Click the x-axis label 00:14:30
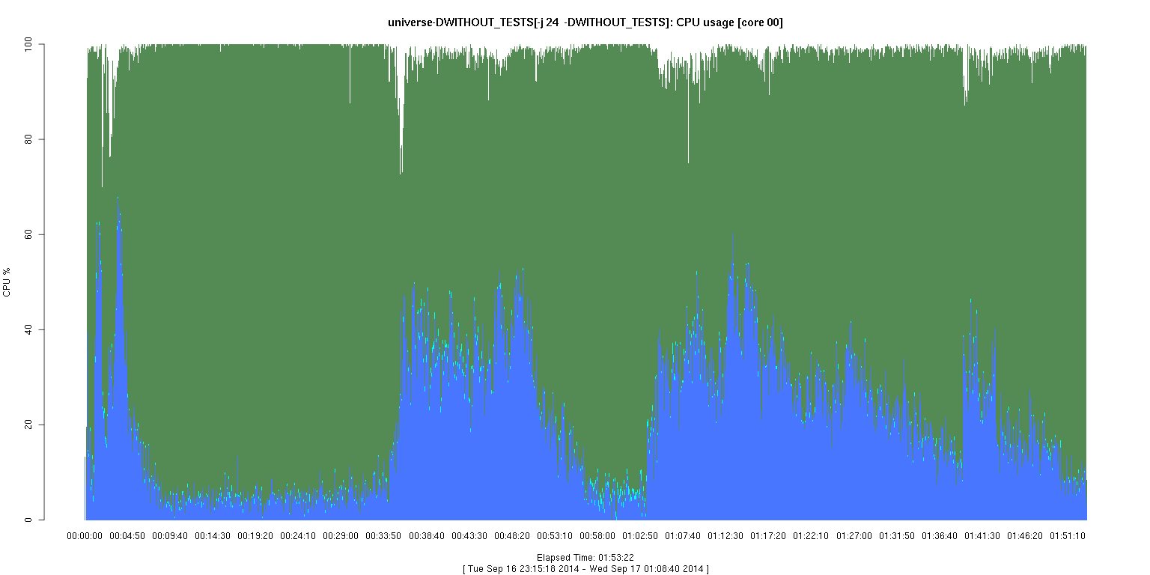The image size is (1150, 575). (x=213, y=536)
